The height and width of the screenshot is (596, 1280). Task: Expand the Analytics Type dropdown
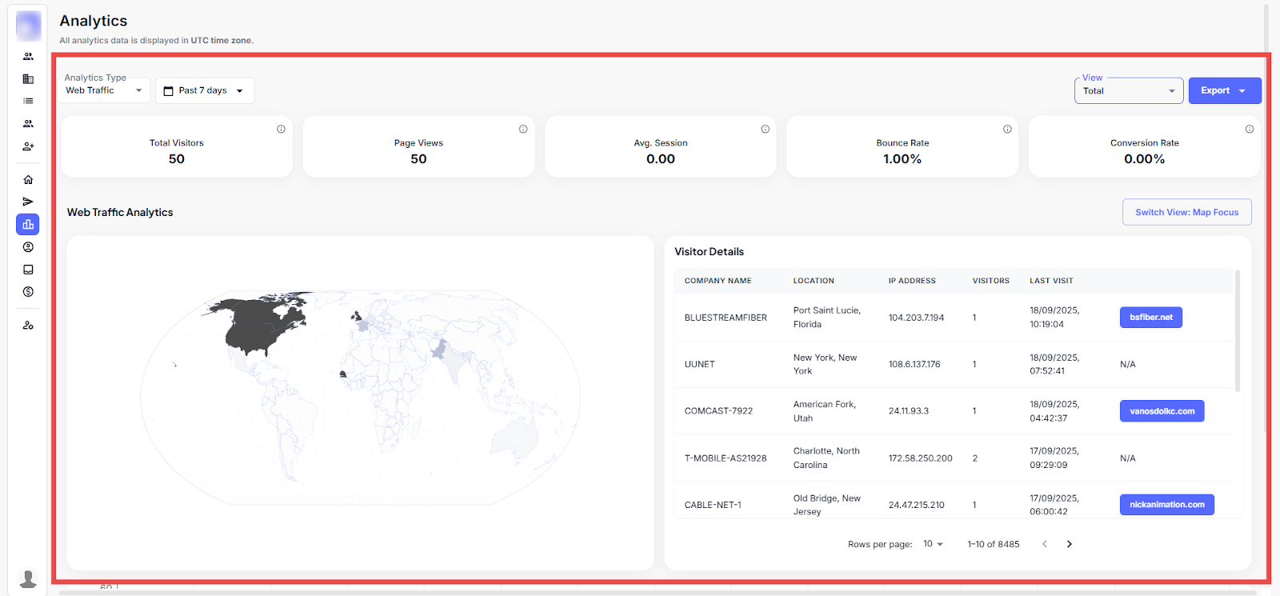pos(104,90)
